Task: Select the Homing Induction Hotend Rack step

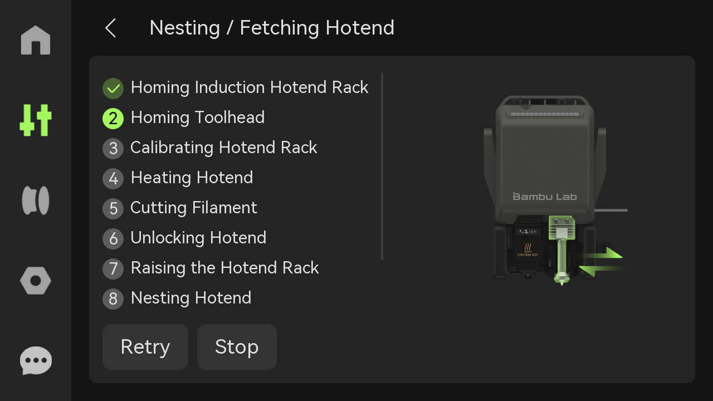Action: (x=250, y=87)
